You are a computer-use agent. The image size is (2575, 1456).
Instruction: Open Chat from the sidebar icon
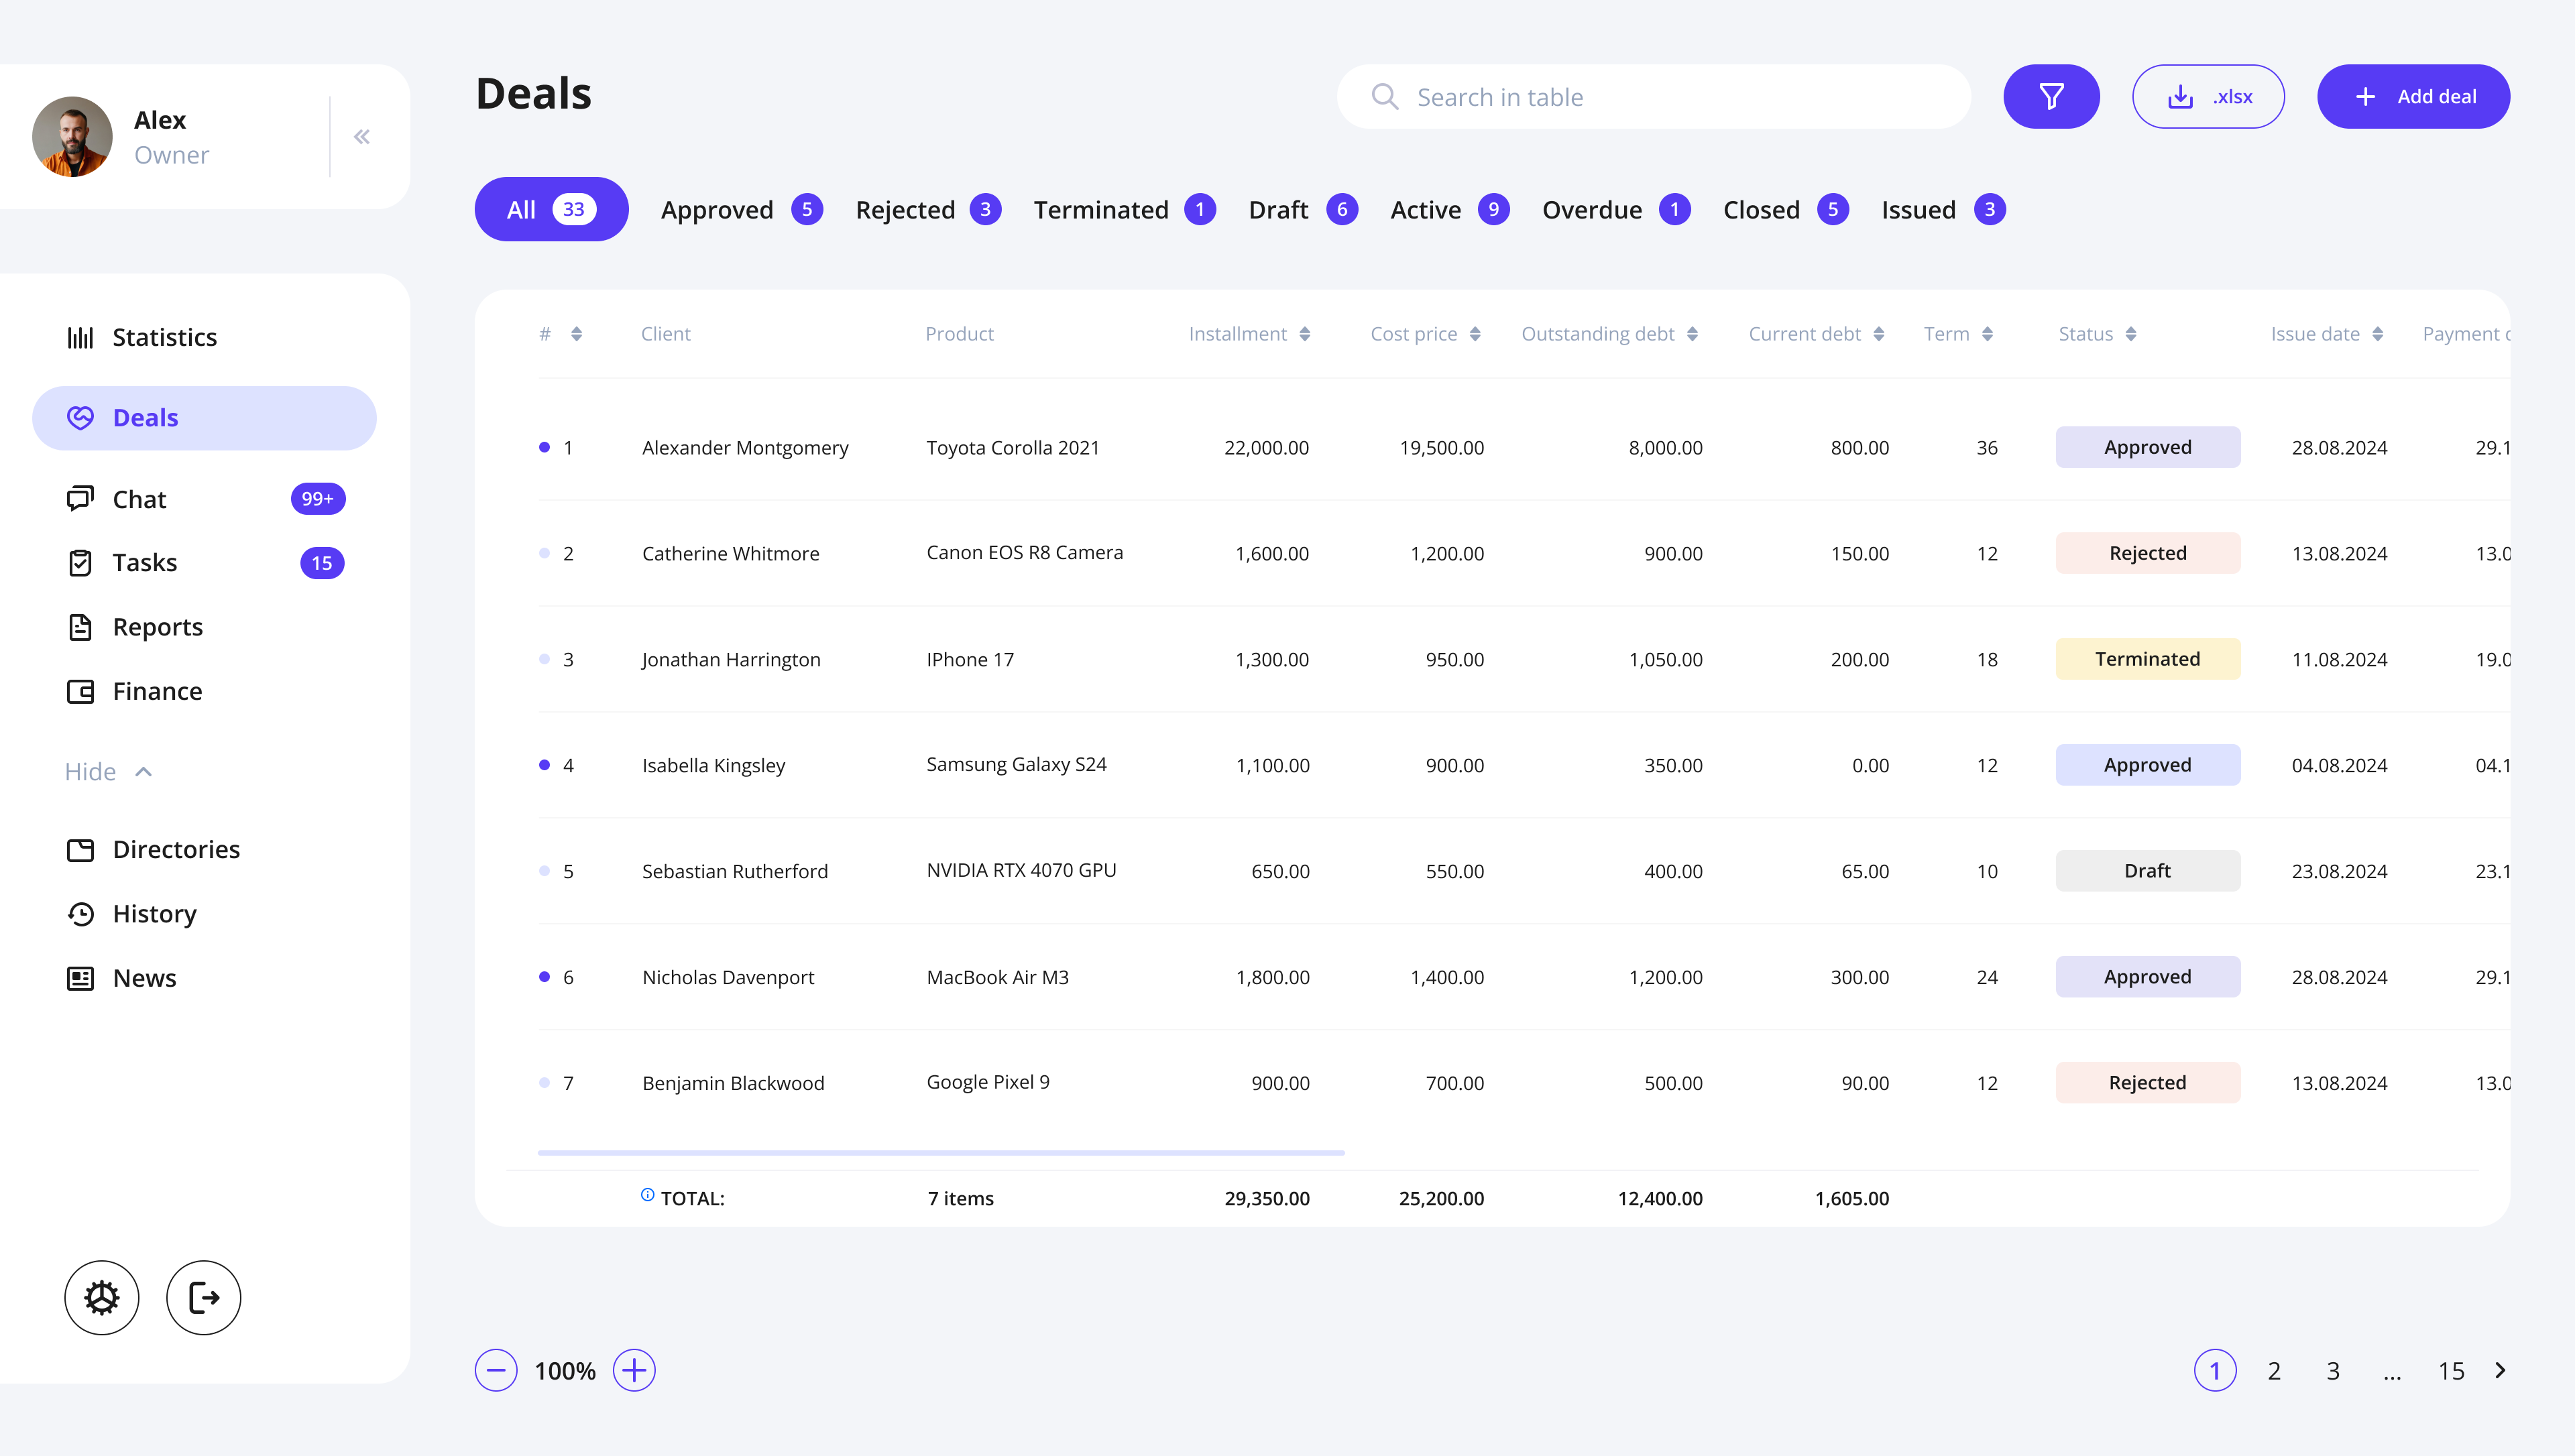tap(80, 498)
